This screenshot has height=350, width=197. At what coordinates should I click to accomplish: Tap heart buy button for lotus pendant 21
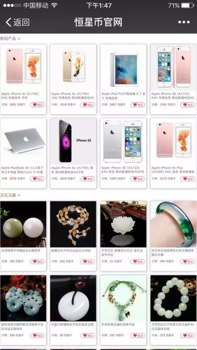(x=137, y=261)
